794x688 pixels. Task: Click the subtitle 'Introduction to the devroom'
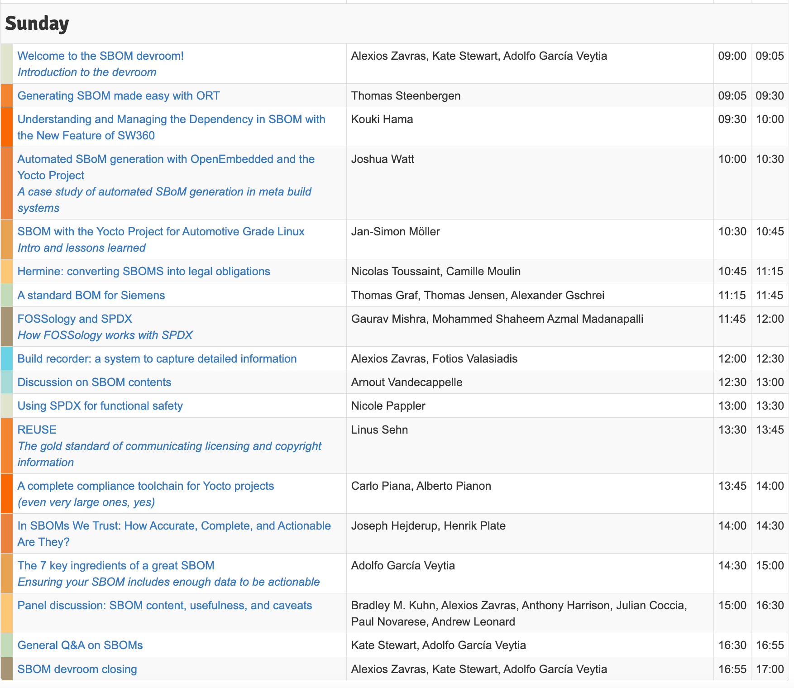87,72
